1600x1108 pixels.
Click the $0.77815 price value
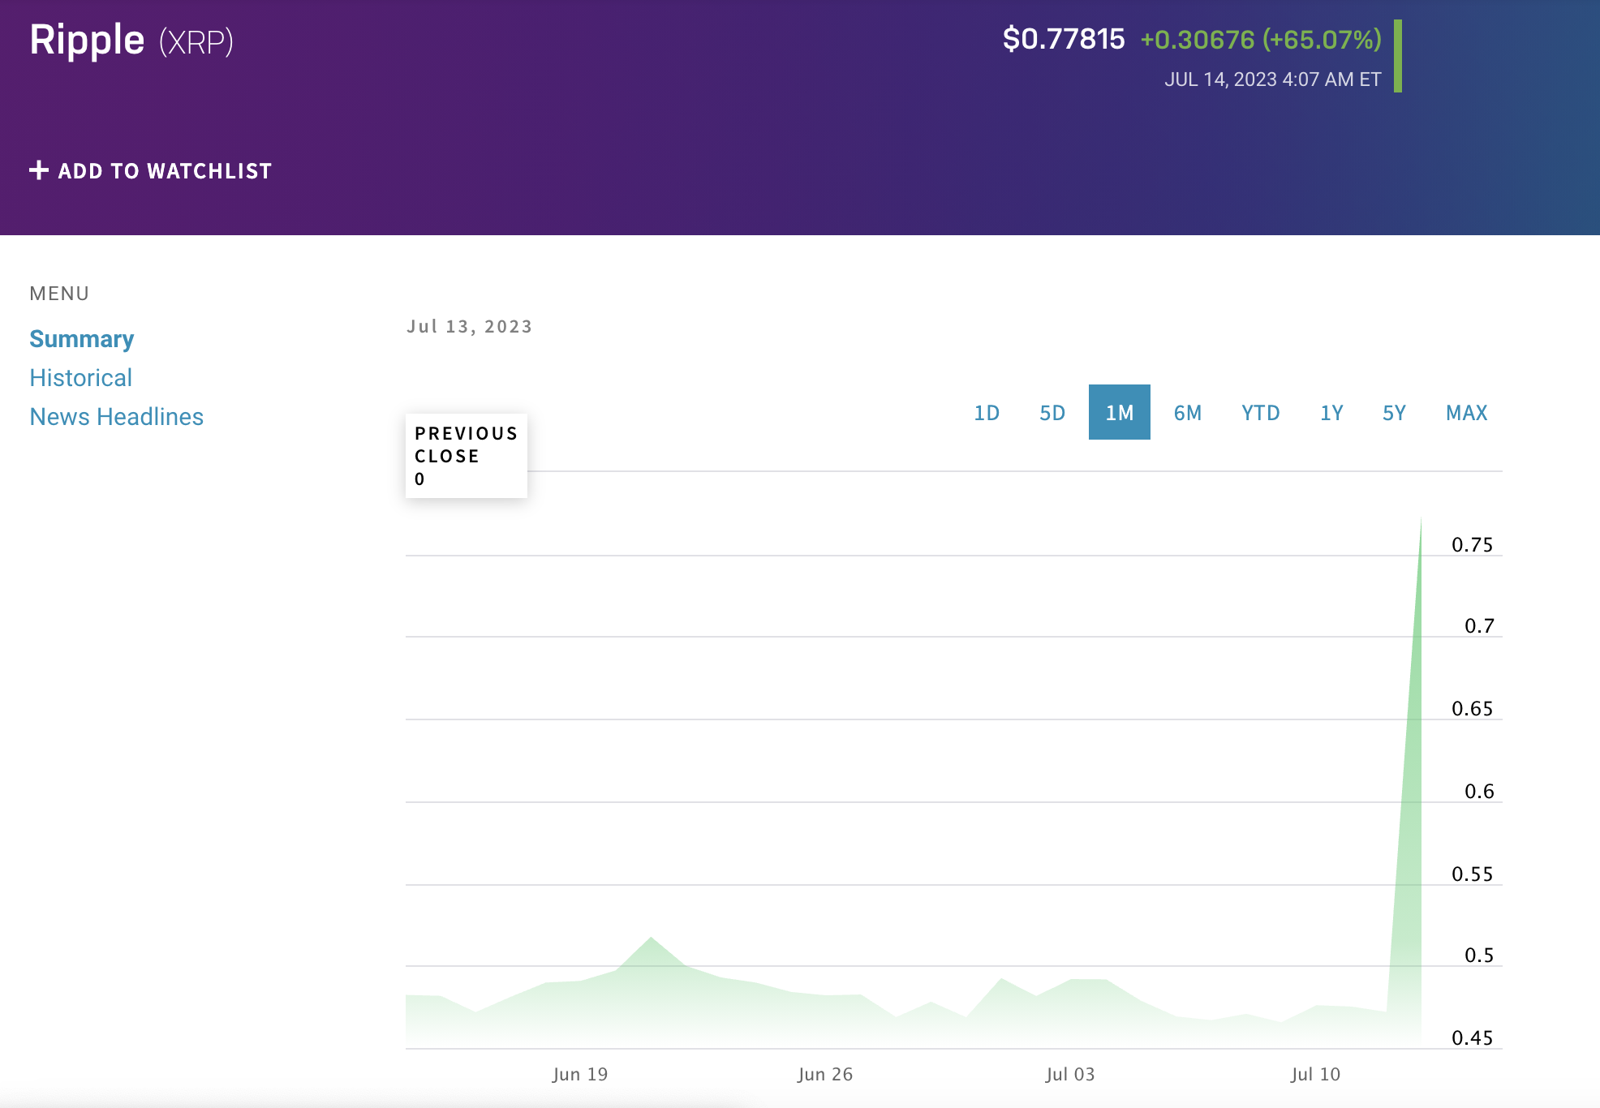point(1063,39)
